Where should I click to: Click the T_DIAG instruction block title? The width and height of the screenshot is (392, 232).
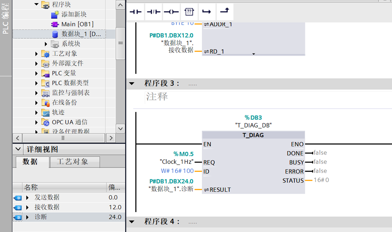tap(253, 135)
